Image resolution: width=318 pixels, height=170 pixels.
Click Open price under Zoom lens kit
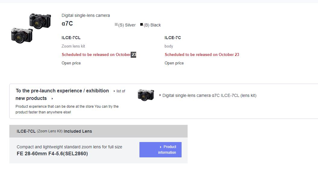click(x=71, y=63)
